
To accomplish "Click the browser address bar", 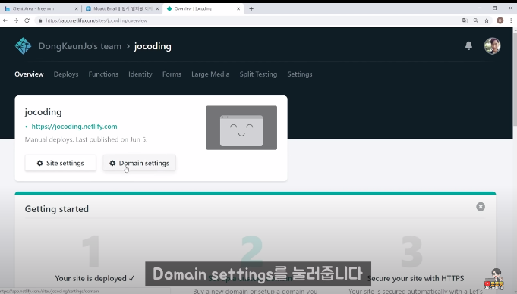I will click(x=247, y=20).
